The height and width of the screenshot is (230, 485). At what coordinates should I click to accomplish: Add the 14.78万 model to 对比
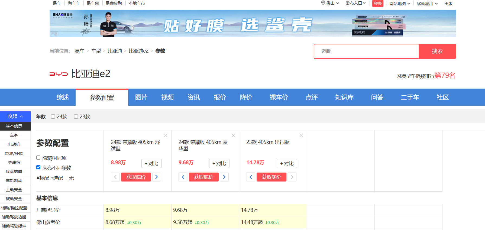(x=287, y=163)
